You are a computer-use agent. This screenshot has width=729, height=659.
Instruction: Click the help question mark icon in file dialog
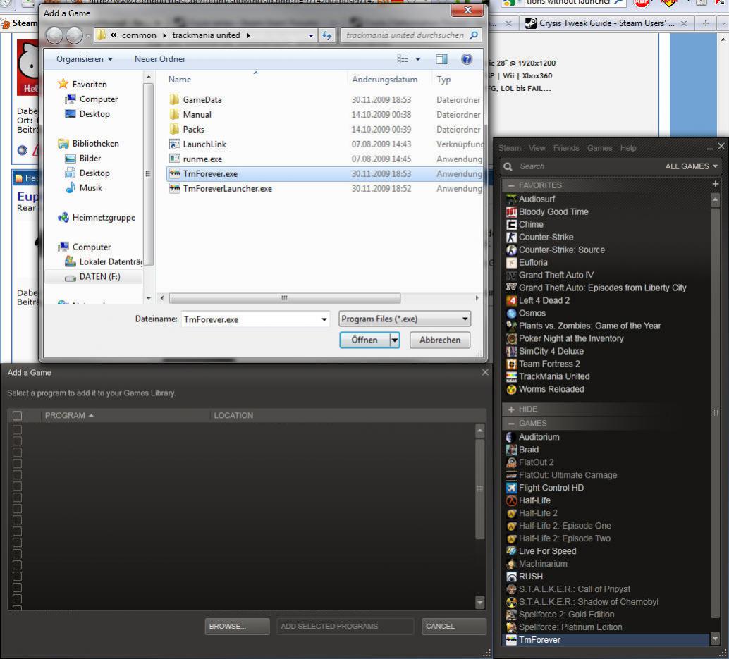coord(467,59)
